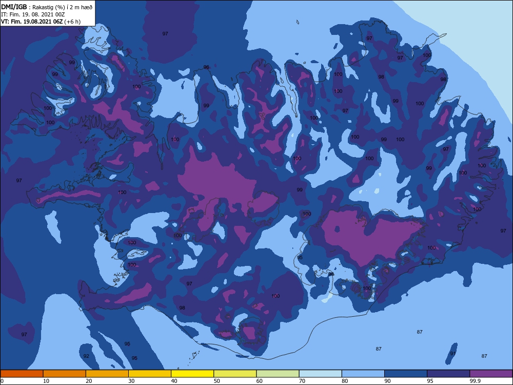Choose the 90–95 medium blue legend swatch
Viewport: 513px width, 385px height.
pos(406,374)
